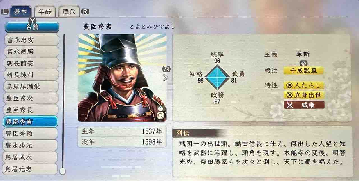Select the 立身出世 trait badge
Screen dimensions: 359x181
(304, 95)
